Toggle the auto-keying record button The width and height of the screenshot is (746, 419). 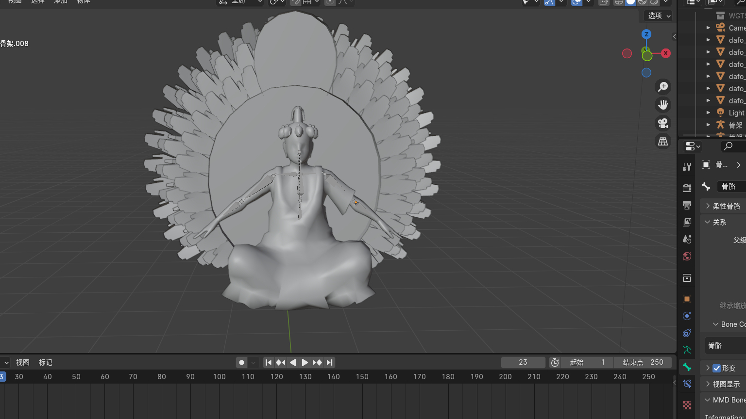(241, 363)
